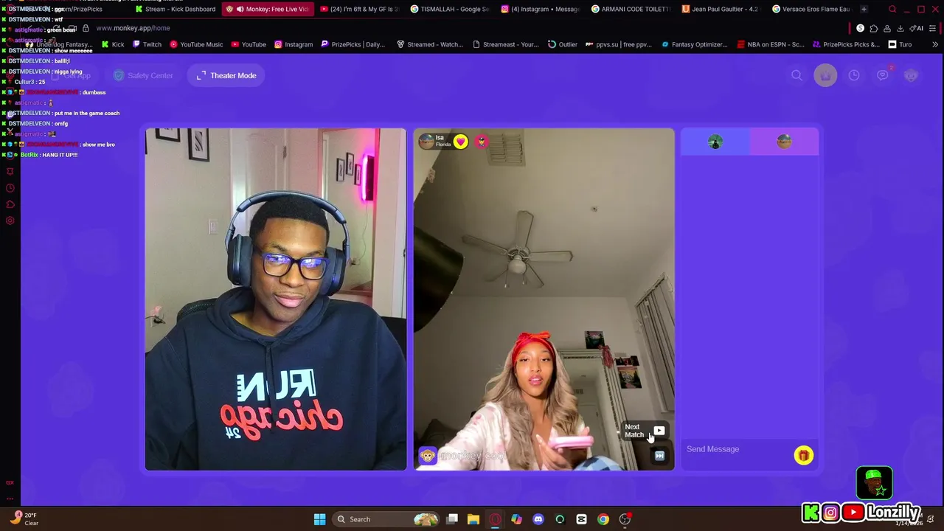The height and width of the screenshot is (531, 944).
Task: Open File Explorer from the taskbar
Action: pos(473,519)
